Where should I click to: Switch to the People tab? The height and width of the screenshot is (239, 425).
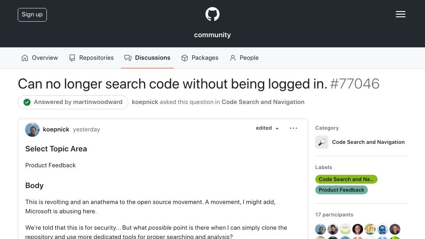[244, 58]
